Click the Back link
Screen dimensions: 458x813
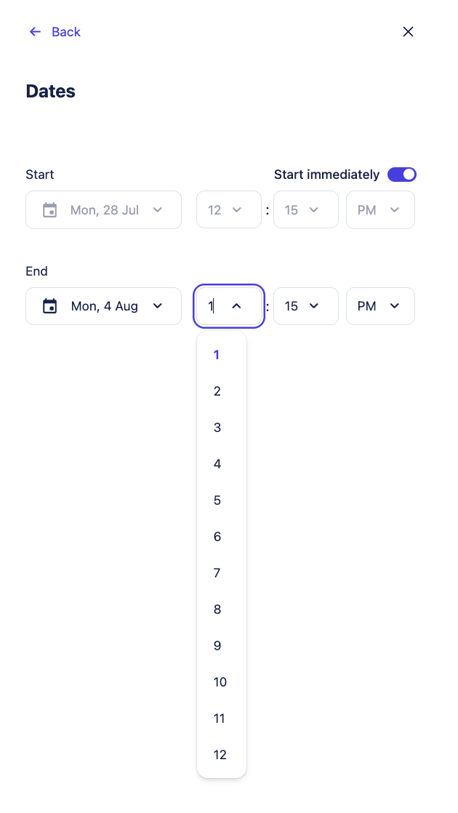coord(65,32)
